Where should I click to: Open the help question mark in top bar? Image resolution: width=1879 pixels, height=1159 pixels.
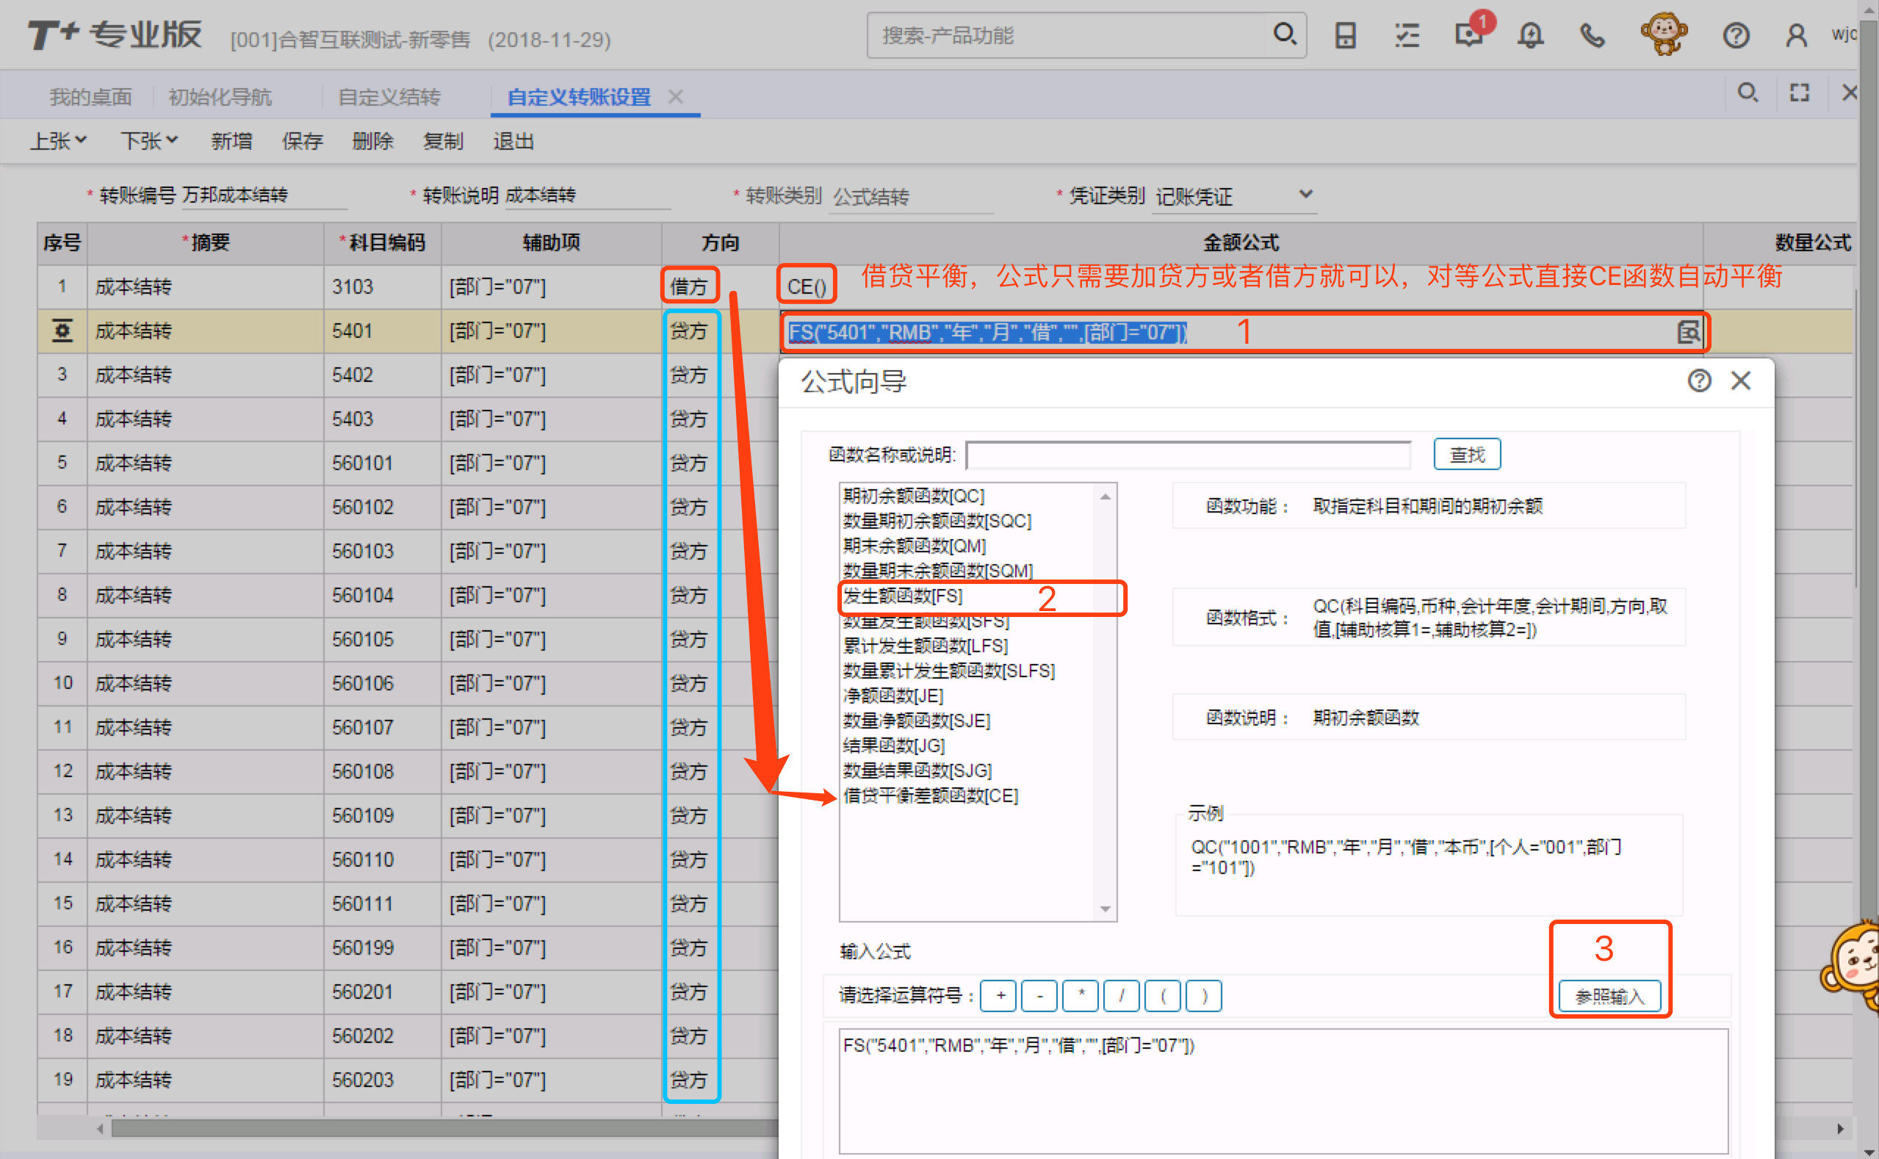pos(1736,35)
